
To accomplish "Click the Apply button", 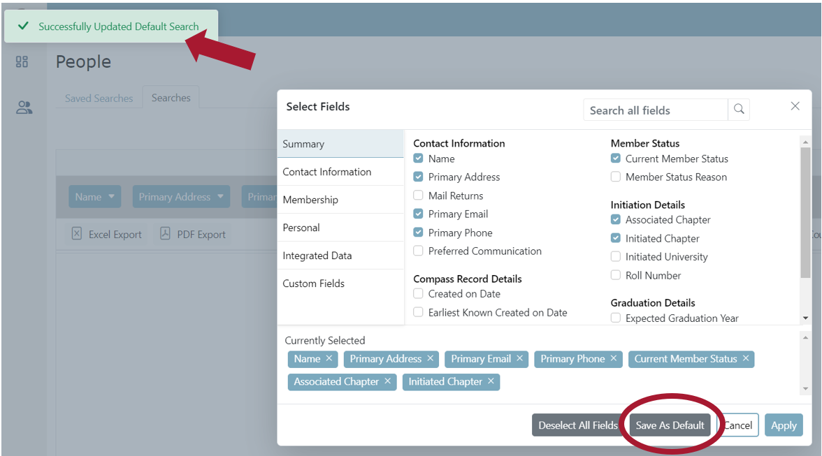I will click(x=784, y=425).
